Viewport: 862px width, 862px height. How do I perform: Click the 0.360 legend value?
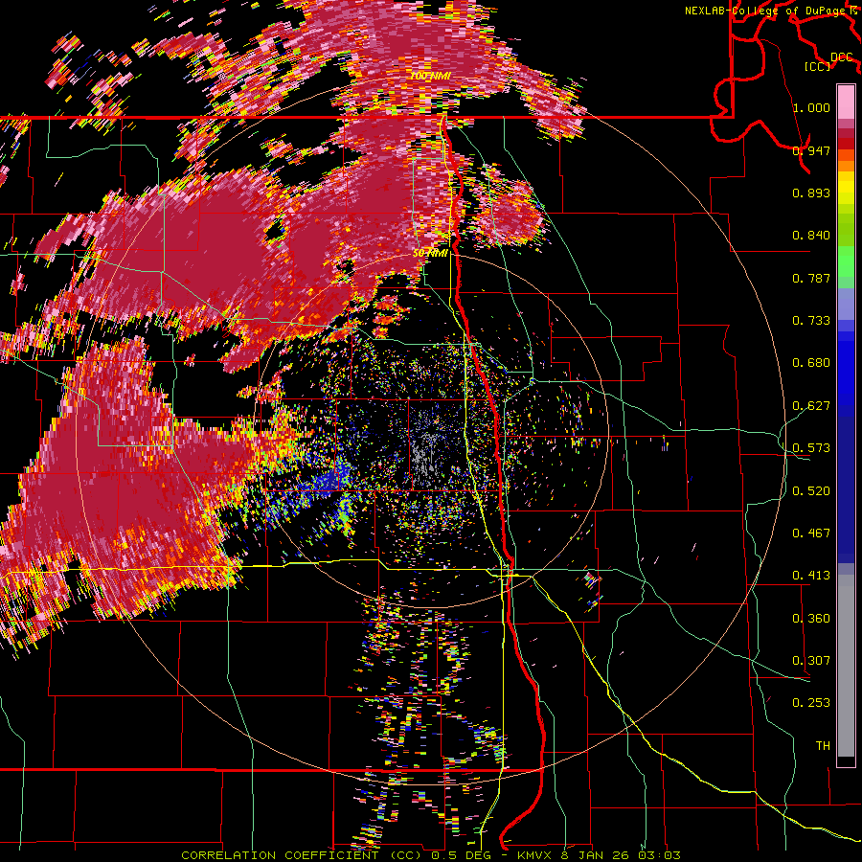(811, 619)
